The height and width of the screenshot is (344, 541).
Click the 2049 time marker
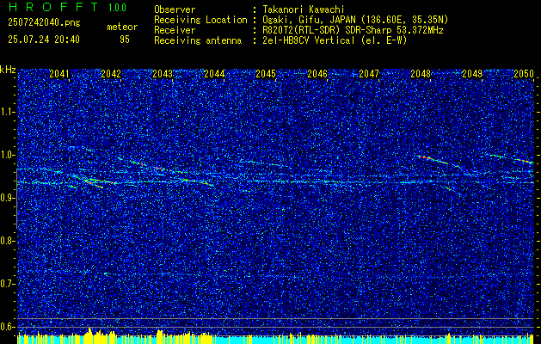tap(472, 74)
